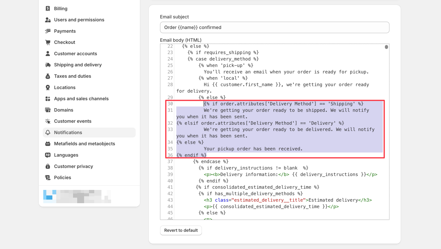Image resolution: width=441 pixels, height=249 pixels.
Task: Click the store profile at sidebar bottom
Action: point(77,197)
